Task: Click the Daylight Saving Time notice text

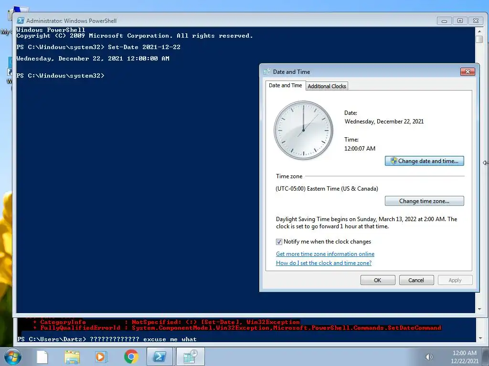Action: tap(366, 223)
